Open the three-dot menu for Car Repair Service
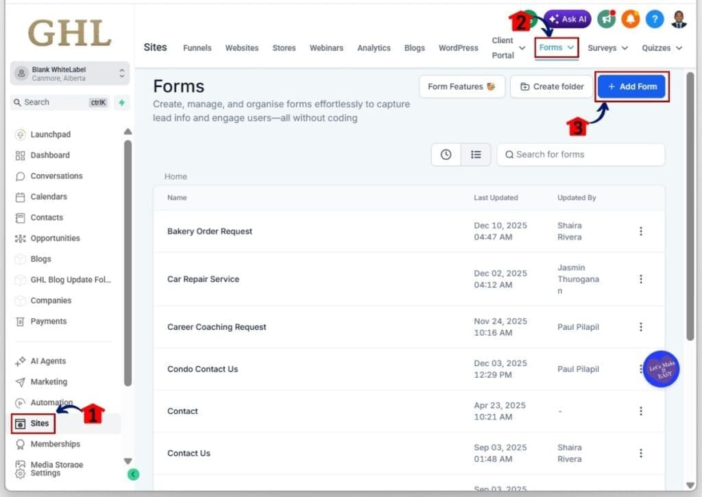The image size is (702, 497). (641, 279)
